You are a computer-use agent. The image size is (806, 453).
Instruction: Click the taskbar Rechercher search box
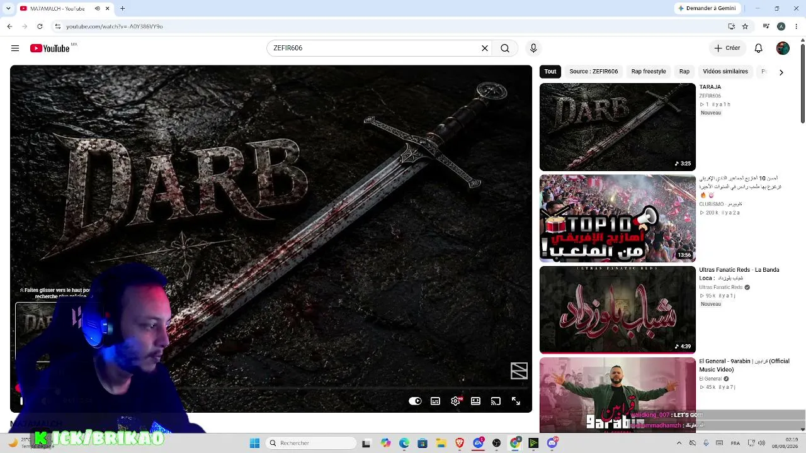[x=311, y=444]
